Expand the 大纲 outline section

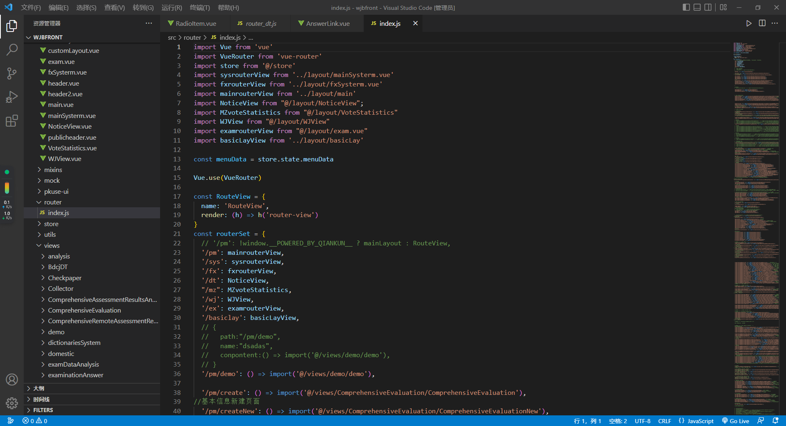click(x=92, y=388)
